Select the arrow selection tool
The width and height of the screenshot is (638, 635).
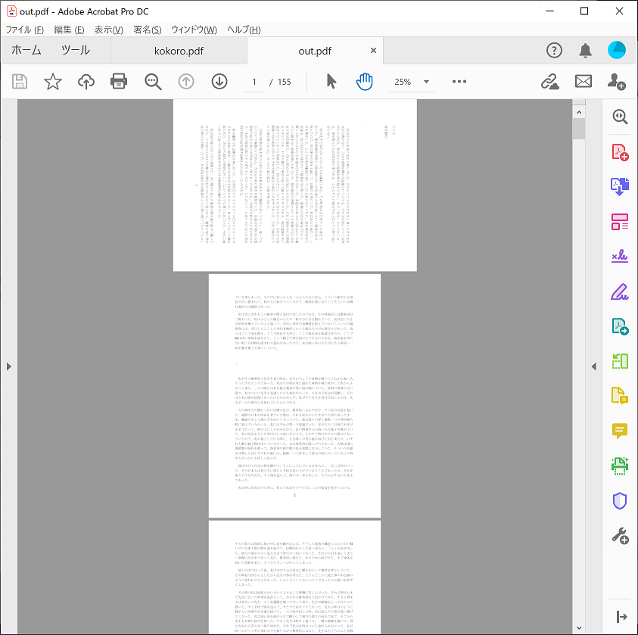[x=331, y=81]
